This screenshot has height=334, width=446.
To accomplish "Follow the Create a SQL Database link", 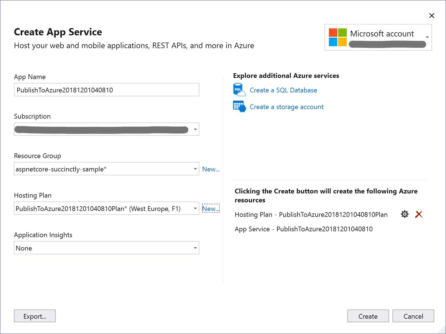I will click(283, 90).
